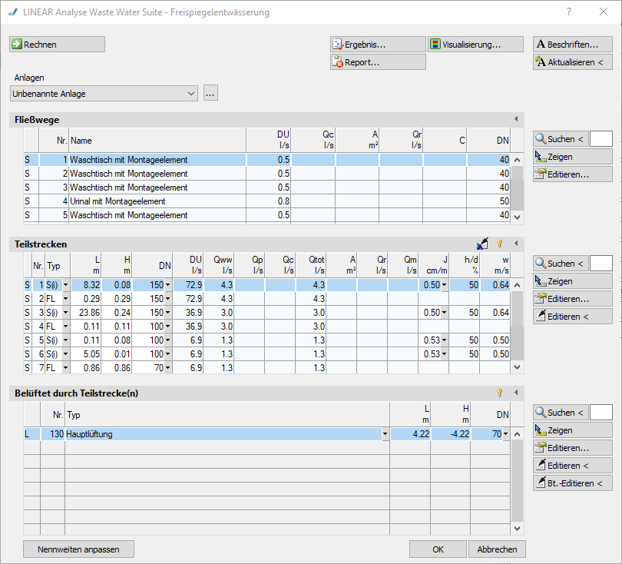This screenshot has width=622, height=564.
Task: Open the DN 70 dropdown for Hauptlüftung row
Action: pyautogui.click(x=506, y=434)
